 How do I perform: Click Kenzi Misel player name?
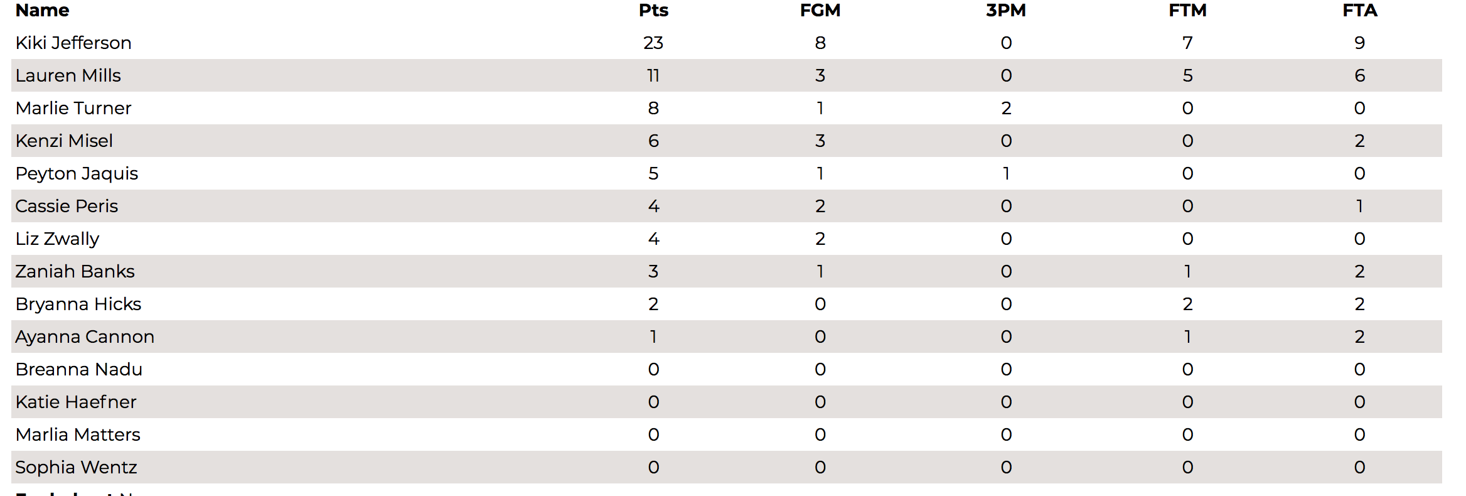(64, 141)
